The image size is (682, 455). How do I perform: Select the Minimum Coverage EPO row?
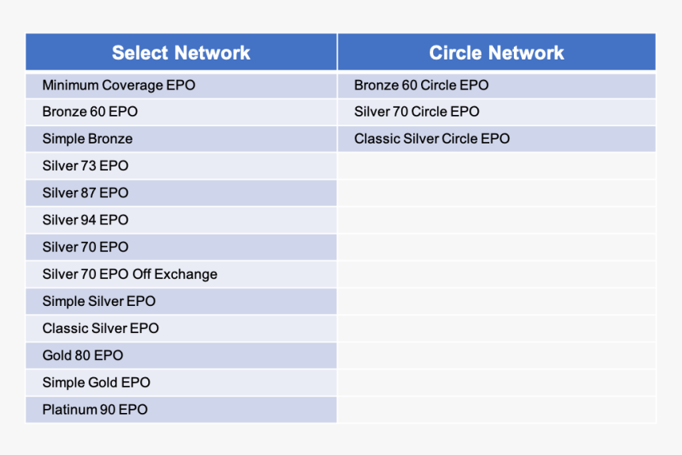tap(181, 86)
